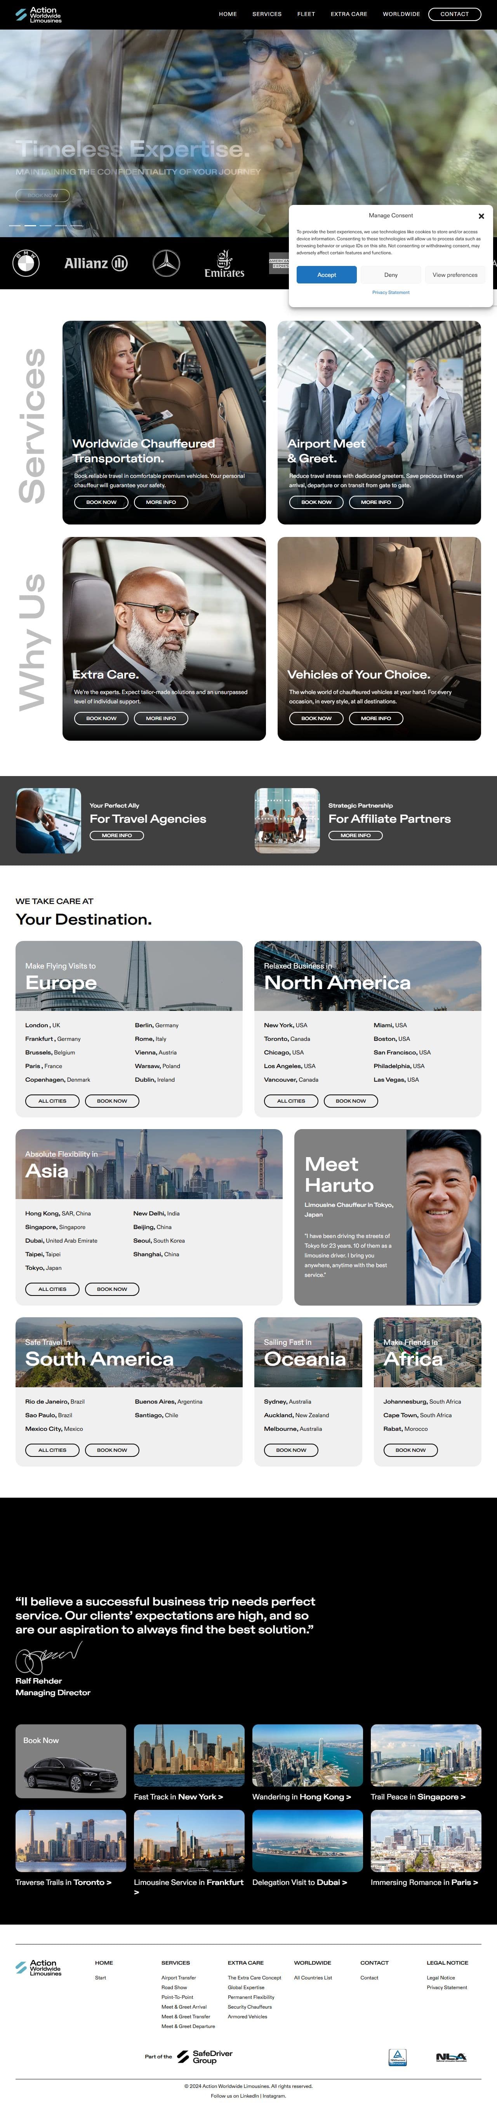
Task: Open Trail Peace in Singapore
Action: click(x=418, y=1797)
